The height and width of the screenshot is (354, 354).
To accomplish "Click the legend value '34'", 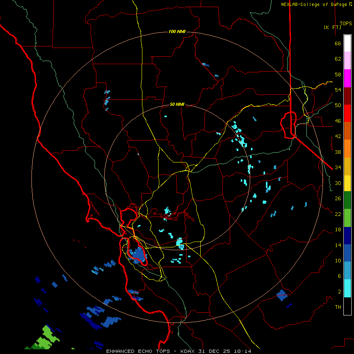I will pos(338,168).
